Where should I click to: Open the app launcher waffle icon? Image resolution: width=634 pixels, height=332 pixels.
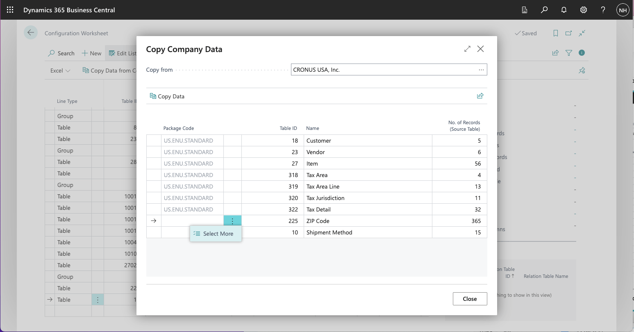[x=10, y=10]
